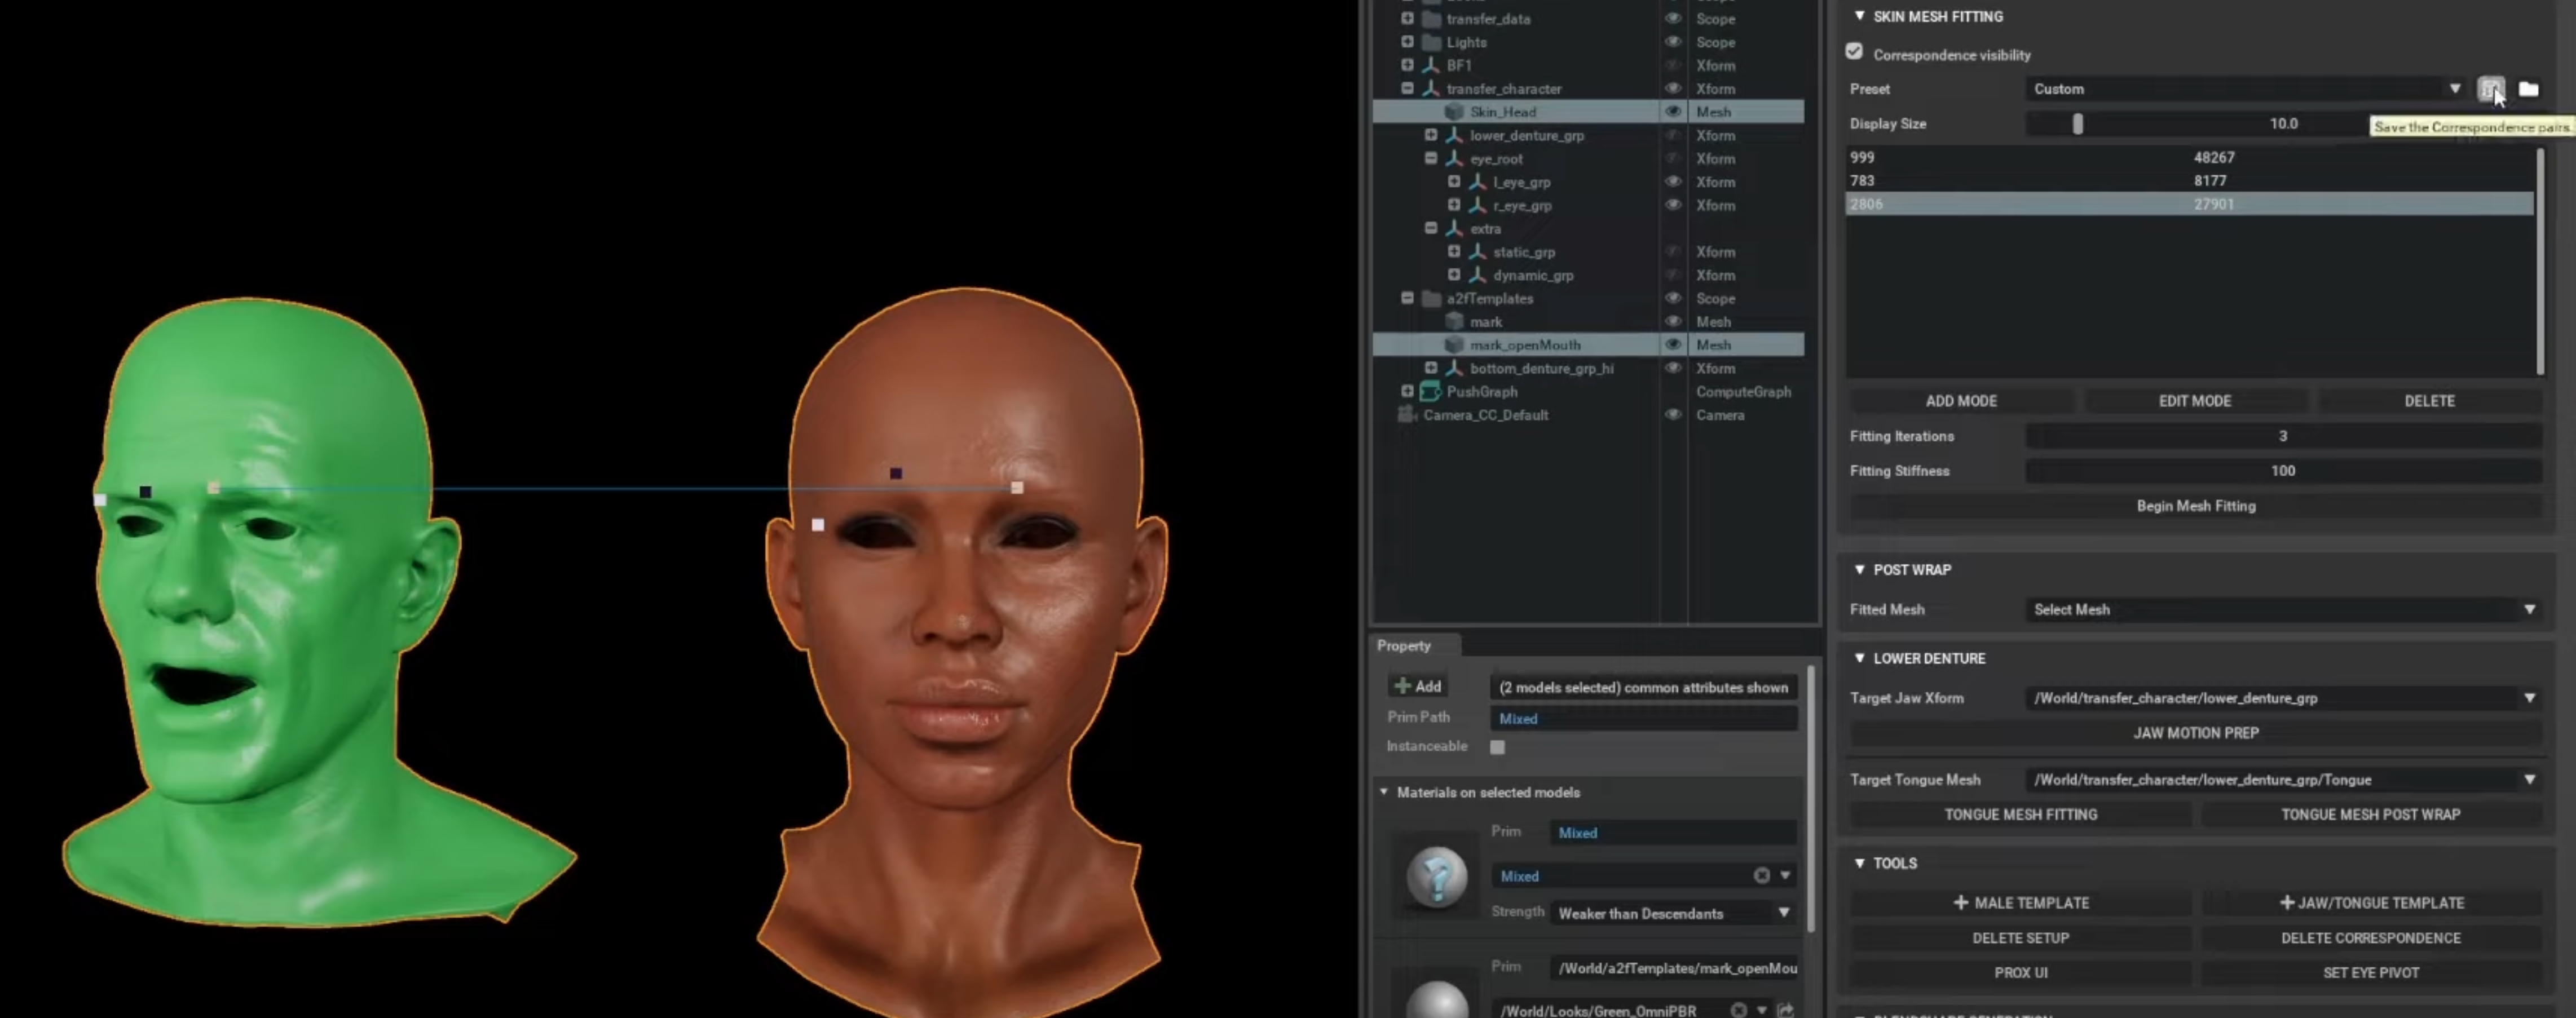Screen dimensions: 2576x1018
Task: Click the Add plus icon in the Property panel
Action: pyautogui.click(x=1403, y=686)
